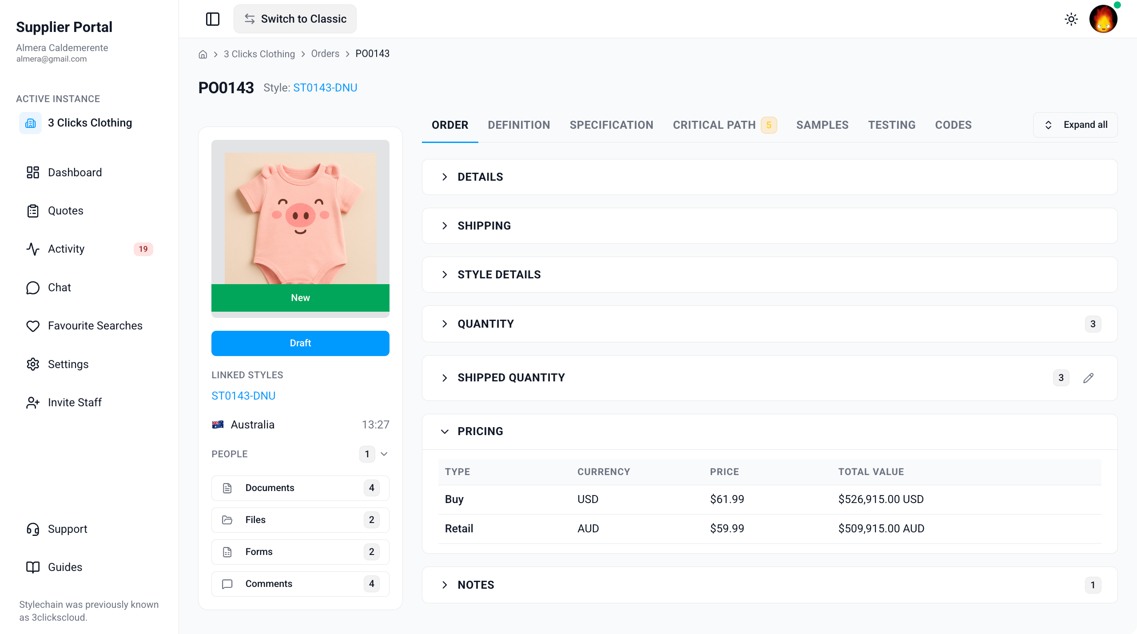Collapse the PRICING section

(x=769, y=432)
